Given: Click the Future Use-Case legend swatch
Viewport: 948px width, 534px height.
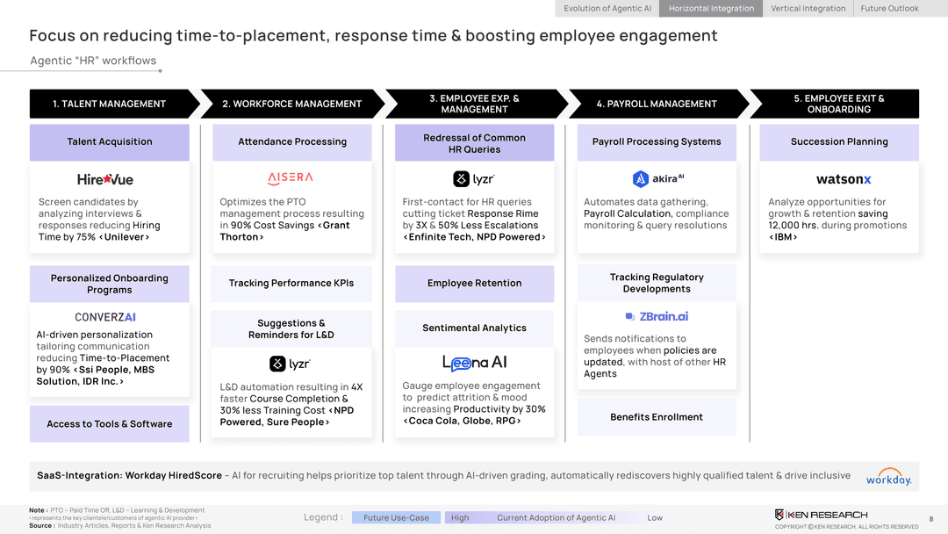Looking at the screenshot, I should 396,517.
